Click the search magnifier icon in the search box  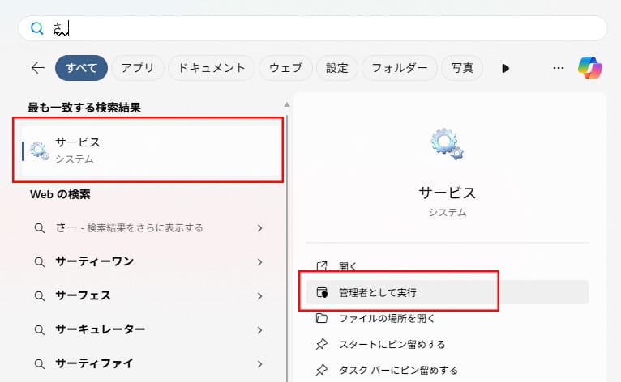[36, 28]
